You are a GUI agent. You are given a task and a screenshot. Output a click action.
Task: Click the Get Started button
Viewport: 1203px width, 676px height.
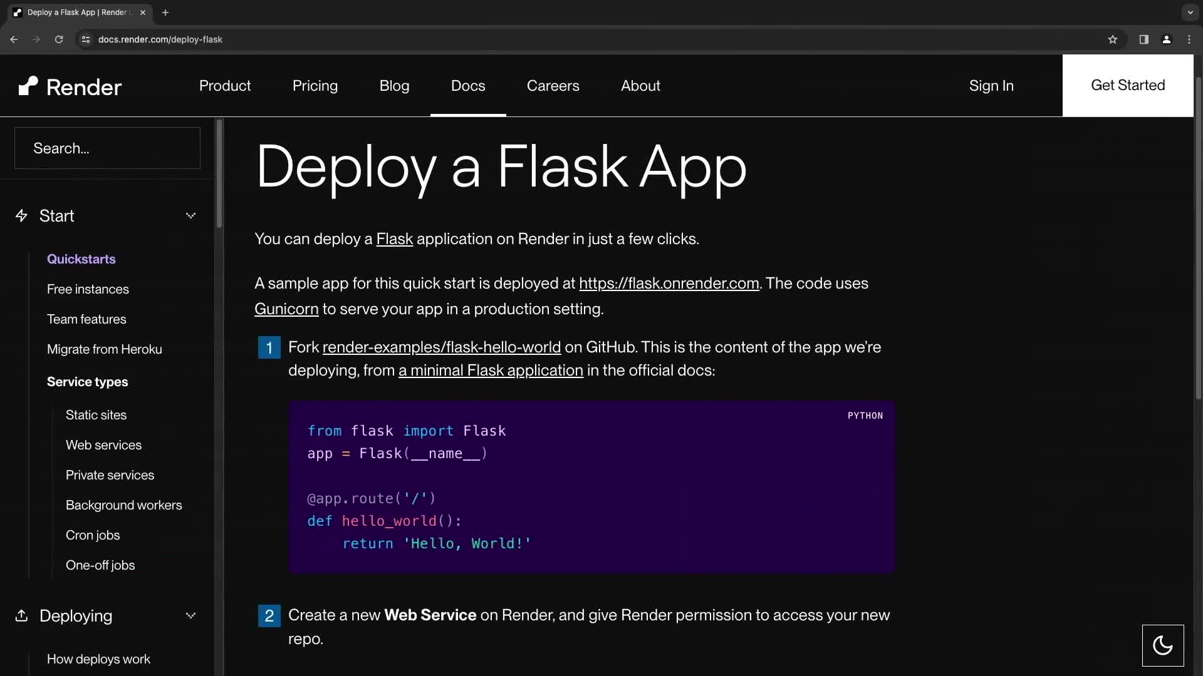(x=1128, y=85)
